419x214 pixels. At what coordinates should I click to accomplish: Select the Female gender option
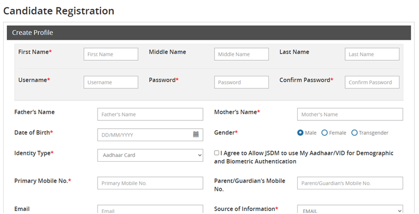(x=325, y=133)
